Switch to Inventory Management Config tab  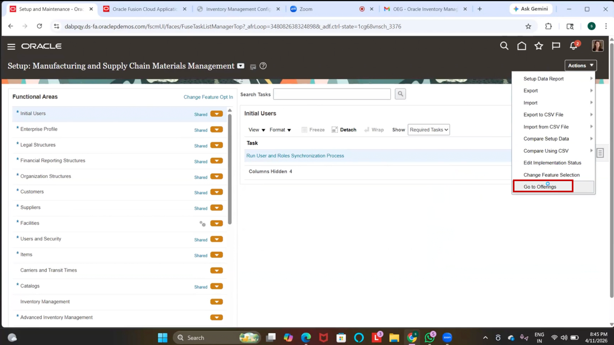click(x=239, y=9)
